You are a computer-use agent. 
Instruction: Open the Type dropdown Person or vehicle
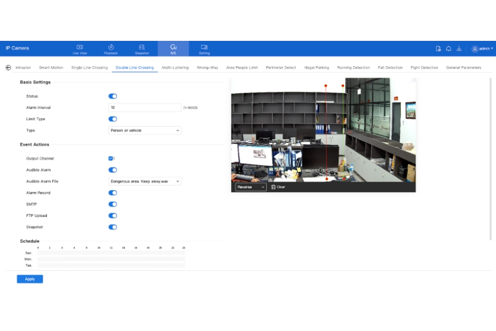click(145, 131)
